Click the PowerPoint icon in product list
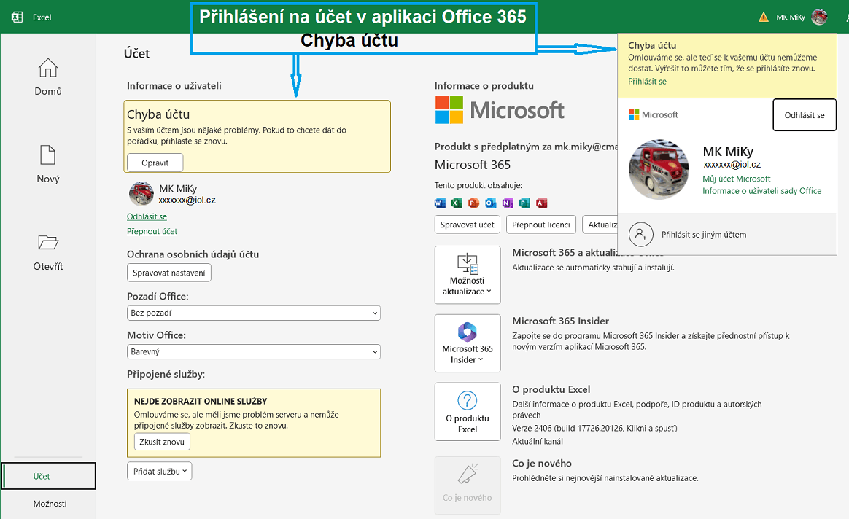The width and height of the screenshot is (849, 519). [474, 203]
